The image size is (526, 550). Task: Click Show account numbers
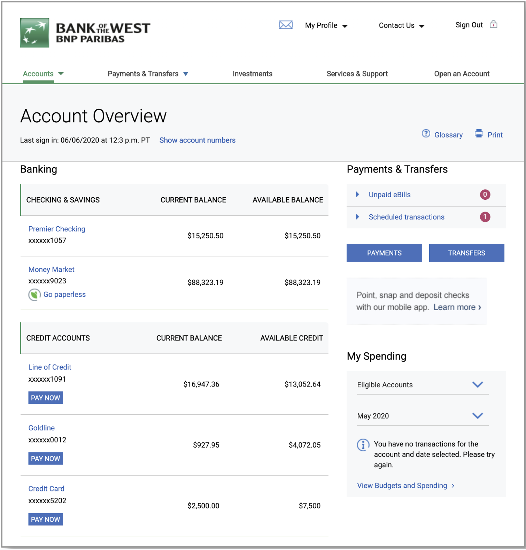pyautogui.click(x=198, y=140)
